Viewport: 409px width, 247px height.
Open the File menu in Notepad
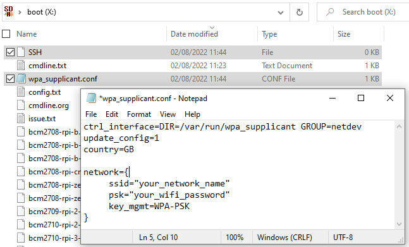[x=91, y=114]
